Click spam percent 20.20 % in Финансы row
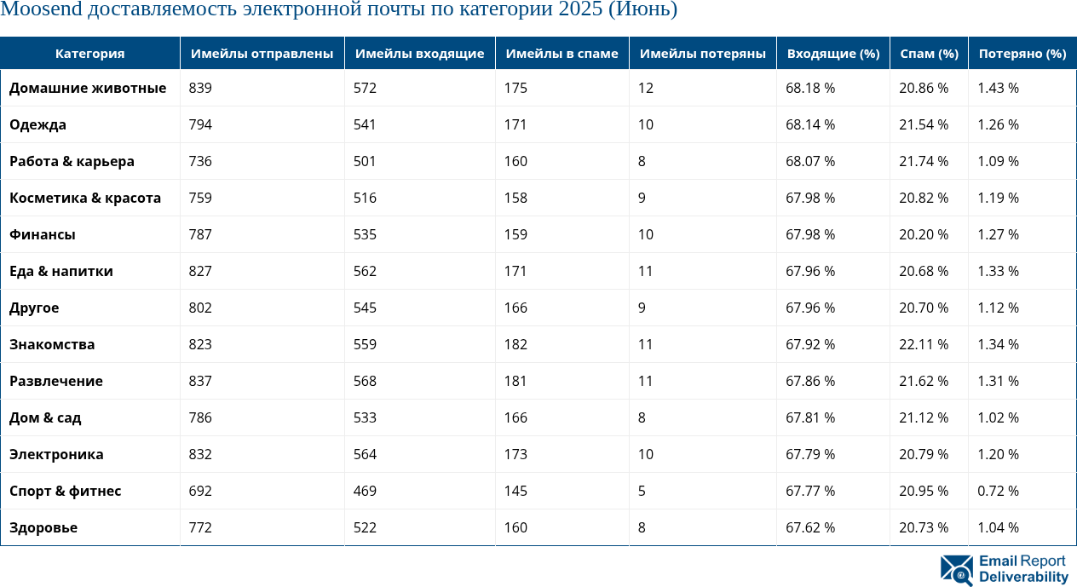1077x587 pixels. [x=924, y=234]
